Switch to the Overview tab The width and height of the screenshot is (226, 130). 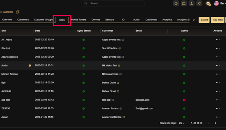[7, 19]
